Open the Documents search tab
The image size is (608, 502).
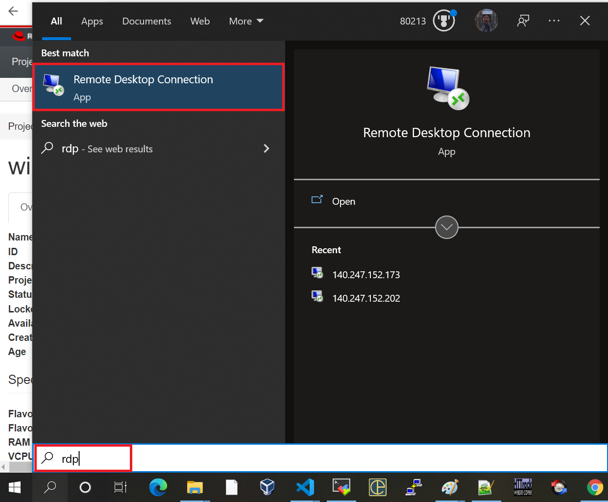146,21
